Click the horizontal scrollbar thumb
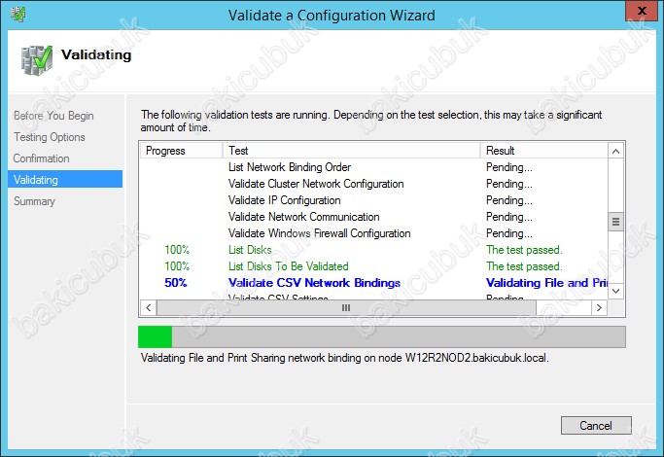The height and width of the screenshot is (457, 664). click(346, 307)
